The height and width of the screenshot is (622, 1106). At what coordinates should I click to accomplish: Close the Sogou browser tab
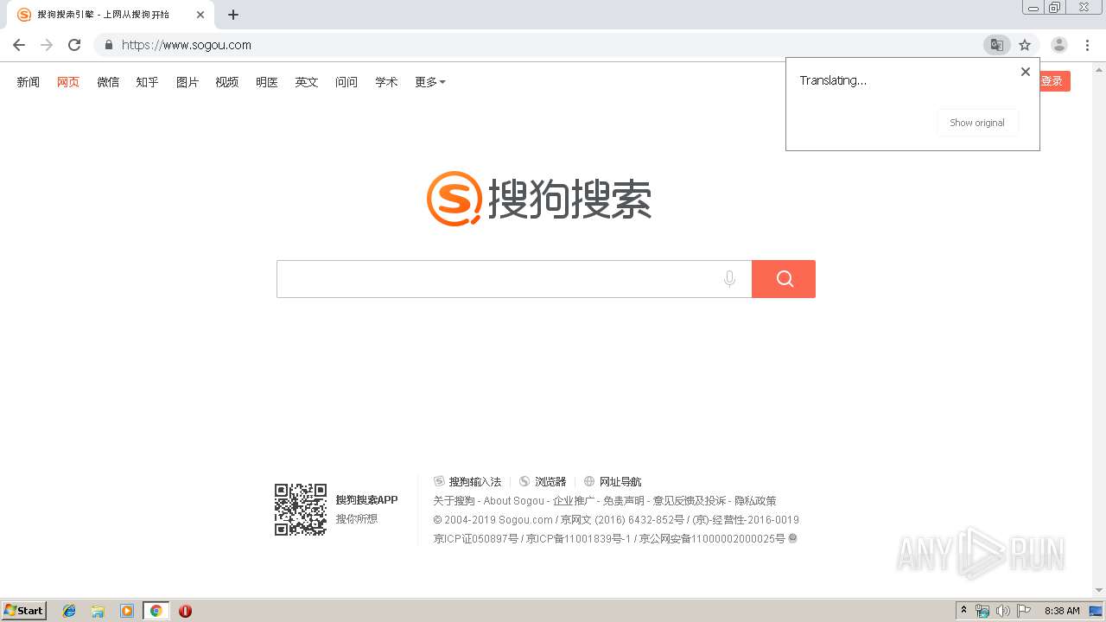pyautogui.click(x=200, y=15)
